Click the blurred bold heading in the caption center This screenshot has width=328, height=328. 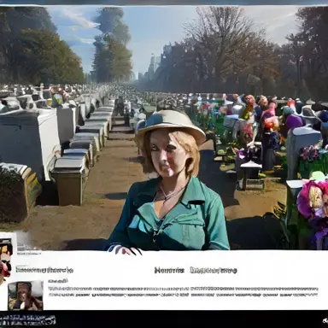pyautogui.click(x=196, y=270)
